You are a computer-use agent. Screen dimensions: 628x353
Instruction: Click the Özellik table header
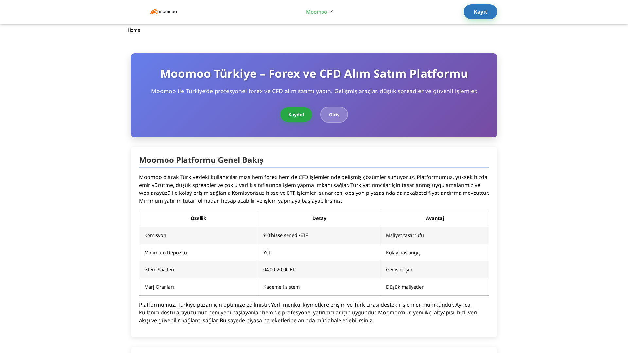tap(199, 218)
